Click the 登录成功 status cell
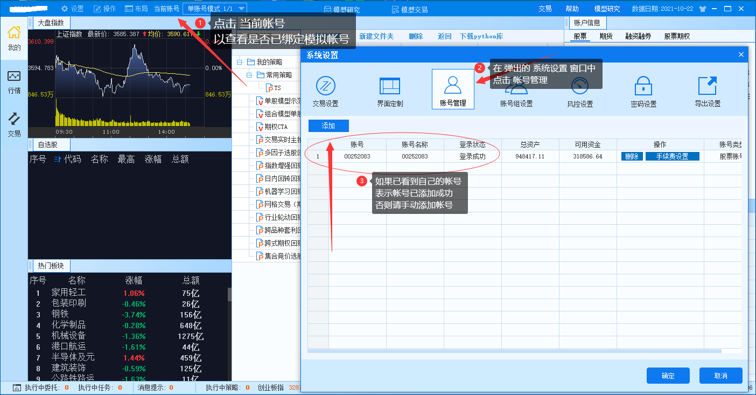The image size is (756, 395). coord(472,156)
